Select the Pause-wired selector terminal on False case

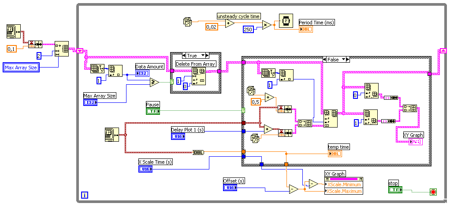(x=243, y=110)
